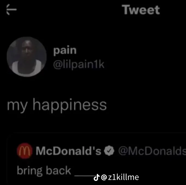Image resolution: width=186 pixels, height=185 pixels.
Task: Click the verified badge beside McDonald's
Action: 109,151
